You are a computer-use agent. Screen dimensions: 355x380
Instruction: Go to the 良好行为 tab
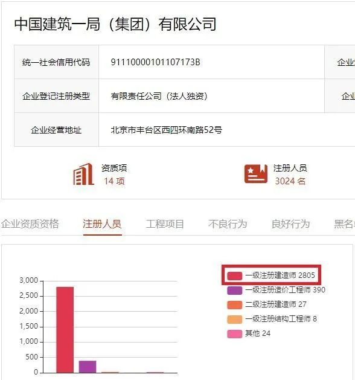[x=290, y=224]
